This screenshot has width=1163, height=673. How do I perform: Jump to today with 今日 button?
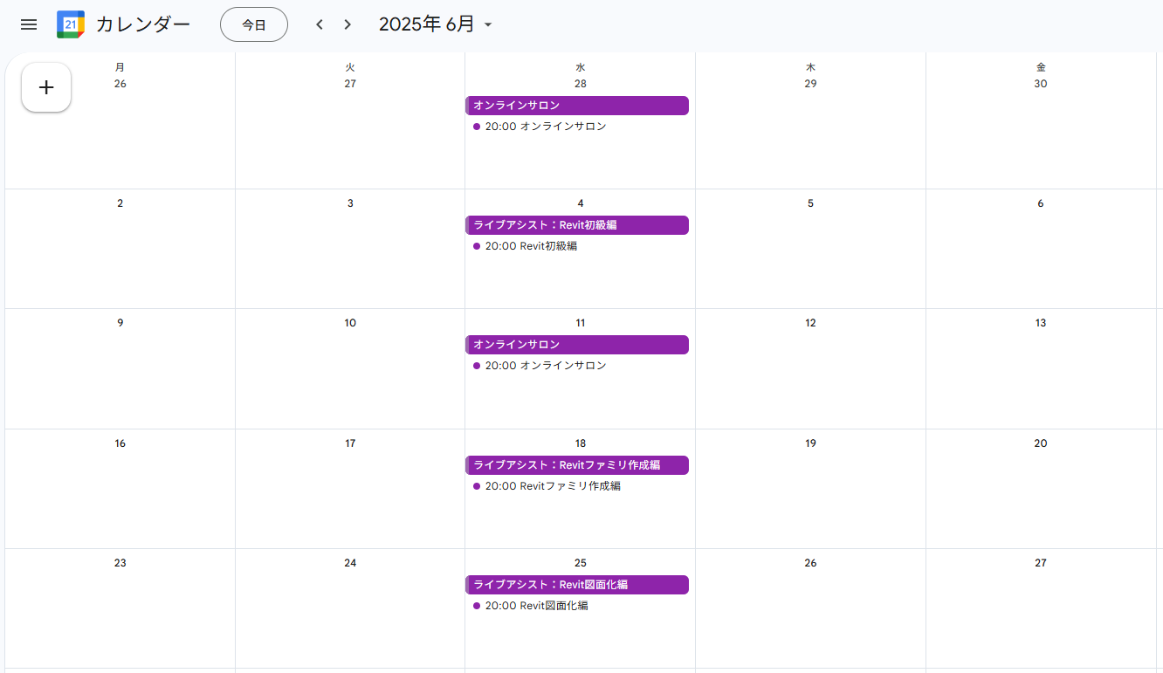[254, 24]
